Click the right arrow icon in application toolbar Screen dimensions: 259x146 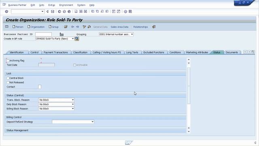click(77, 27)
